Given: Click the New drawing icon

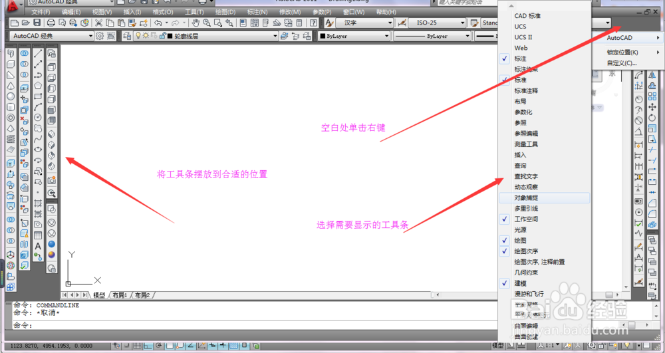Looking at the screenshot, I should (15, 23).
